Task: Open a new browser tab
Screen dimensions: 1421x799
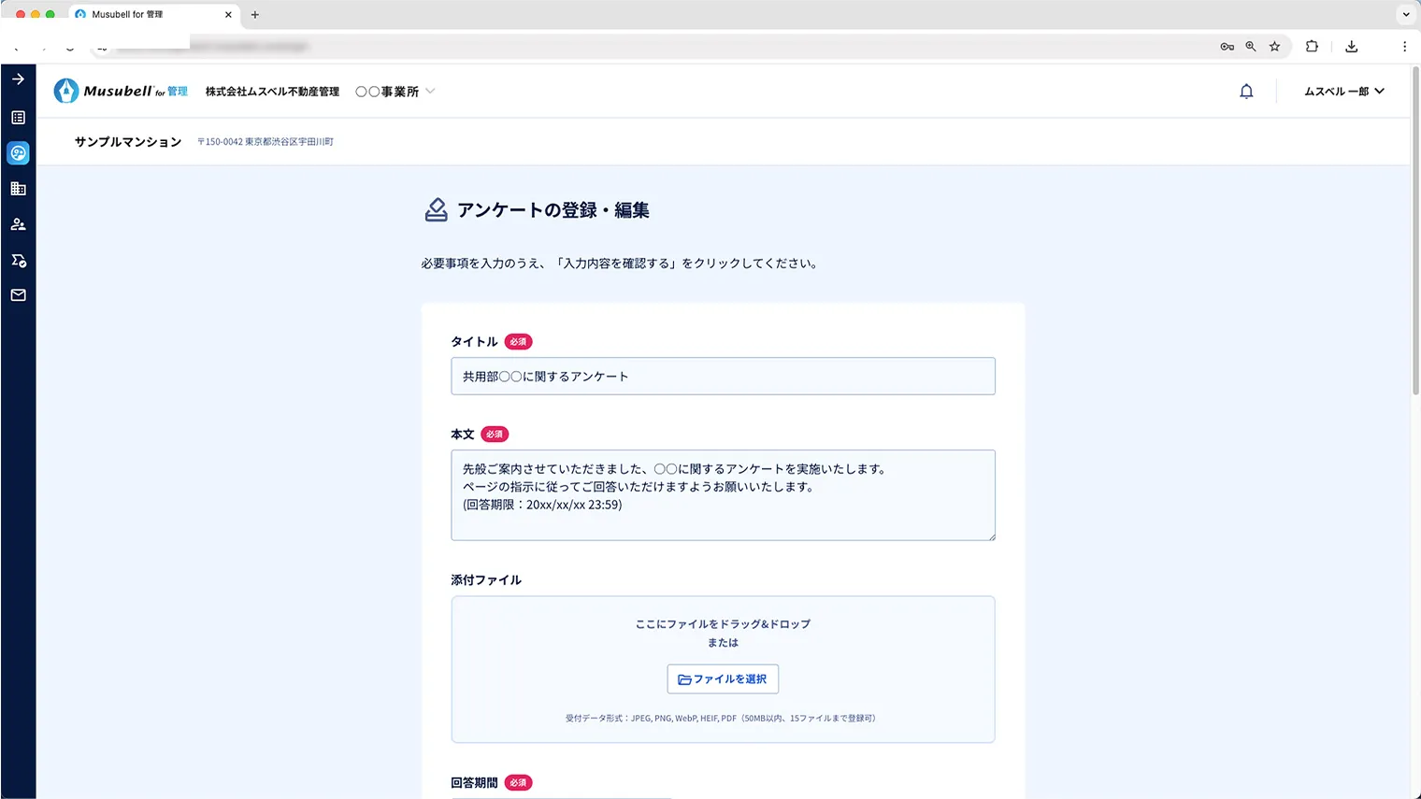Action: [x=256, y=14]
